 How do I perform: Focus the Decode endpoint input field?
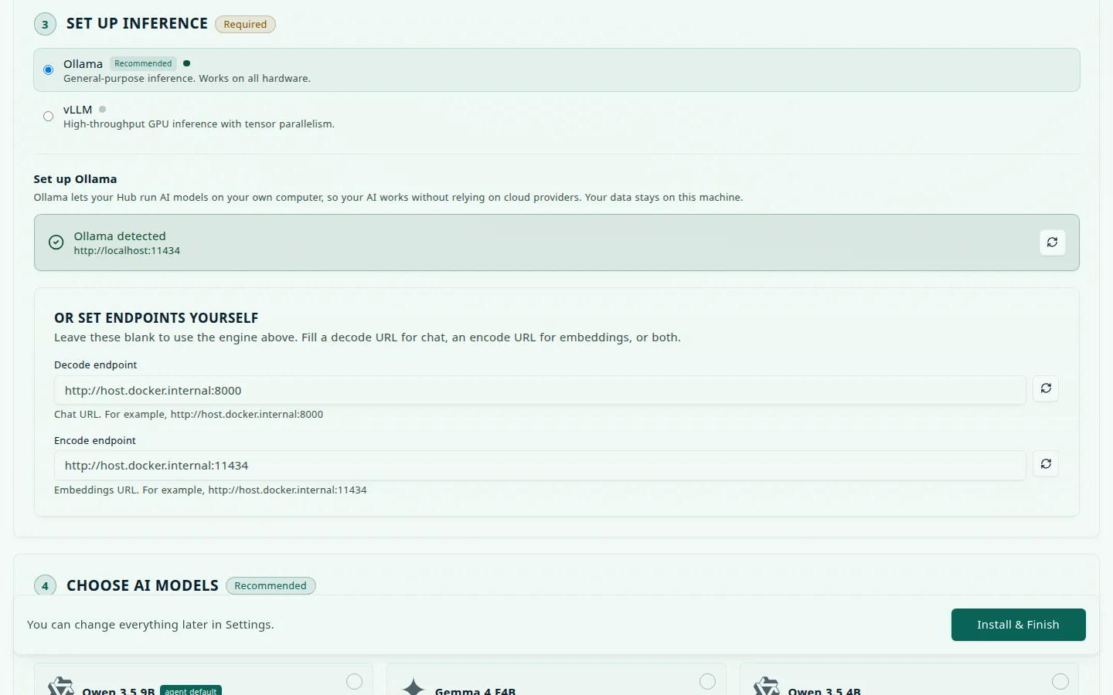click(539, 390)
